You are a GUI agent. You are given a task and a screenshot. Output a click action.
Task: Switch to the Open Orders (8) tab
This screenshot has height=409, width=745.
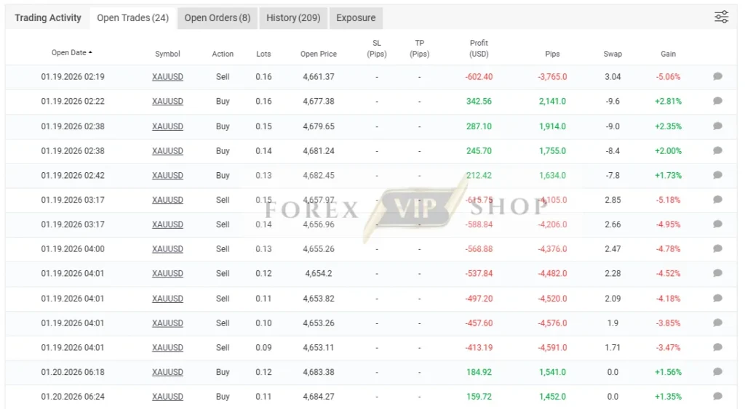click(217, 18)
